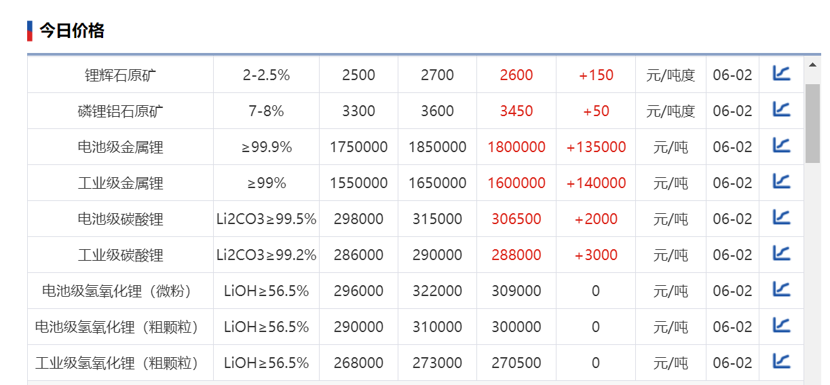Open price chart for 锂辉石原矿
Viewport: 830px width, 385px height.
tap(782, 73)
